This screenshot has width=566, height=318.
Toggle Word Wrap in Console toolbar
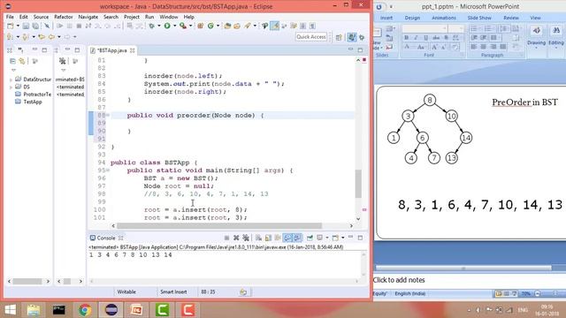278,238
